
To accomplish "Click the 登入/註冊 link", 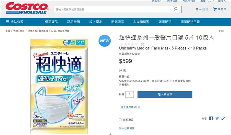I will click(x=202, y=9).
